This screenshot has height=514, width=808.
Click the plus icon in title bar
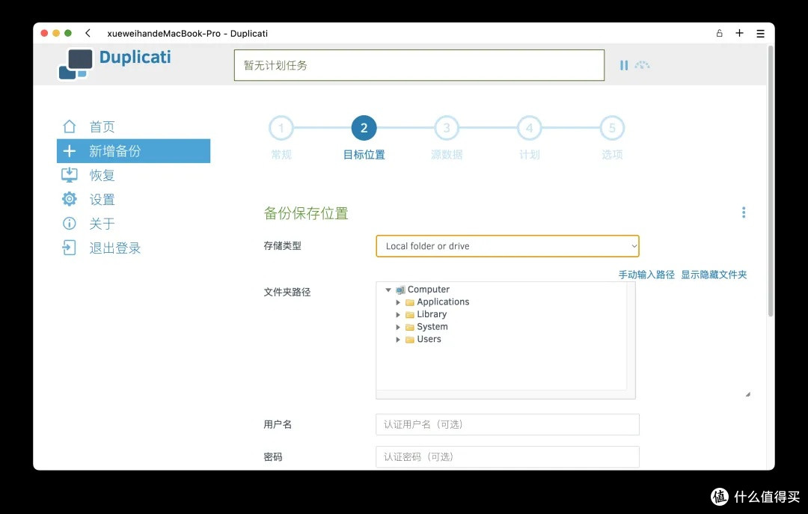click(x=739, y=33)
